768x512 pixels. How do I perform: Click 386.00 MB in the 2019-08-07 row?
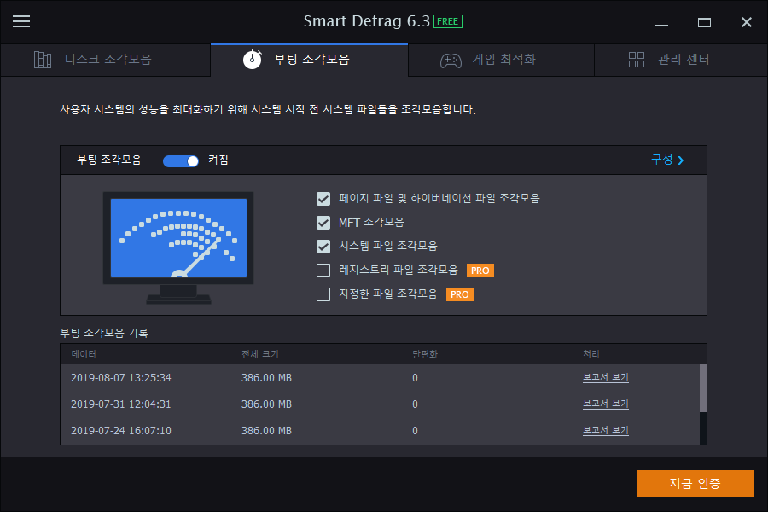click(x=266, y=378)
